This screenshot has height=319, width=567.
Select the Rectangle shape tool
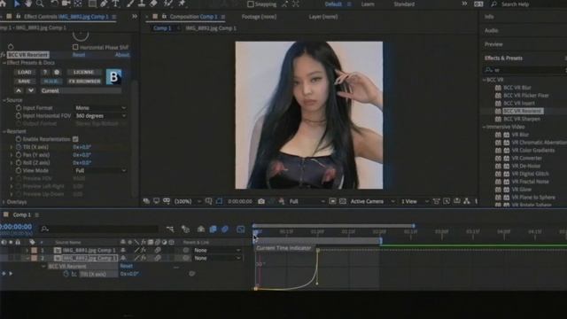(92, 4)
